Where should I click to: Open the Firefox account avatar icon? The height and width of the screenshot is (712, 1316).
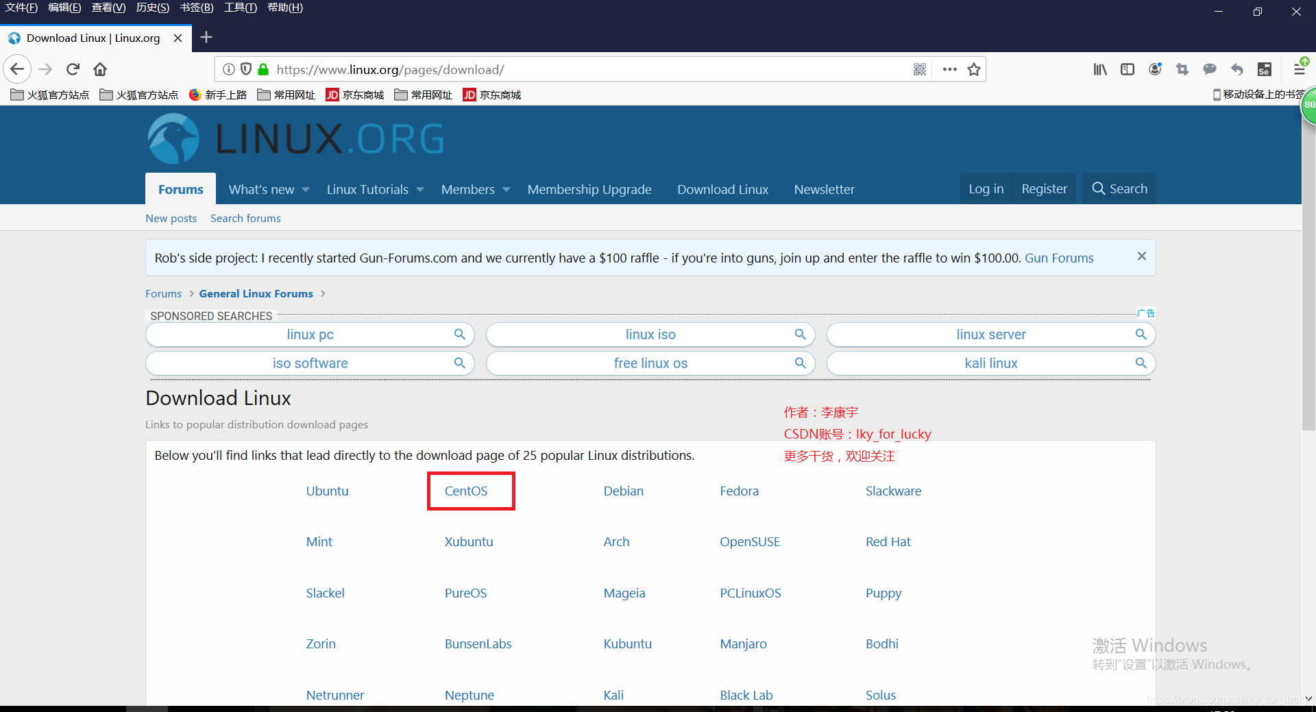pyautogui.click(x=1155, y=69)
